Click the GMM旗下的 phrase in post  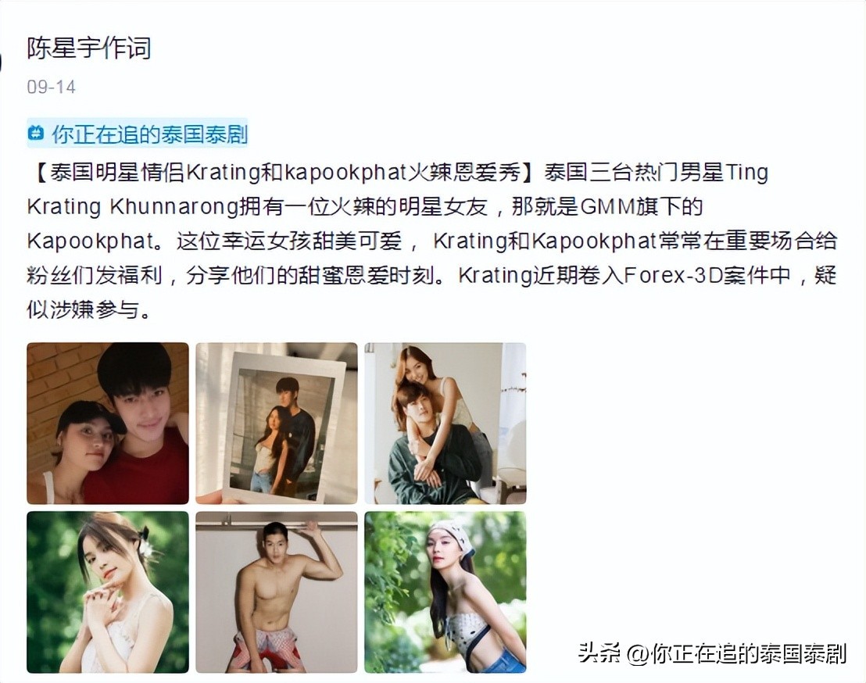[x=641, y=206]
